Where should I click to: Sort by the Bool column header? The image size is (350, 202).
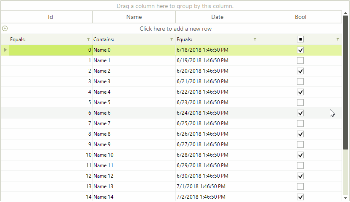point(300,17)
